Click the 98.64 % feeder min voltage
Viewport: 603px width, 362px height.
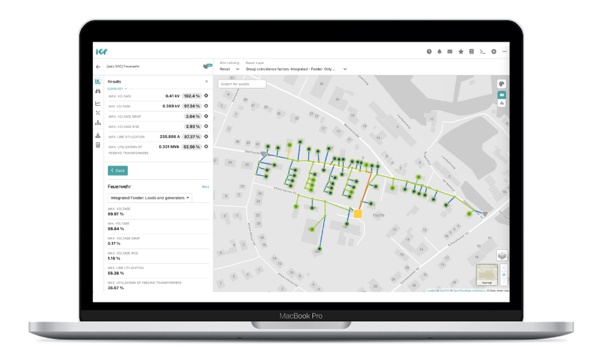[x=116, y=229]
